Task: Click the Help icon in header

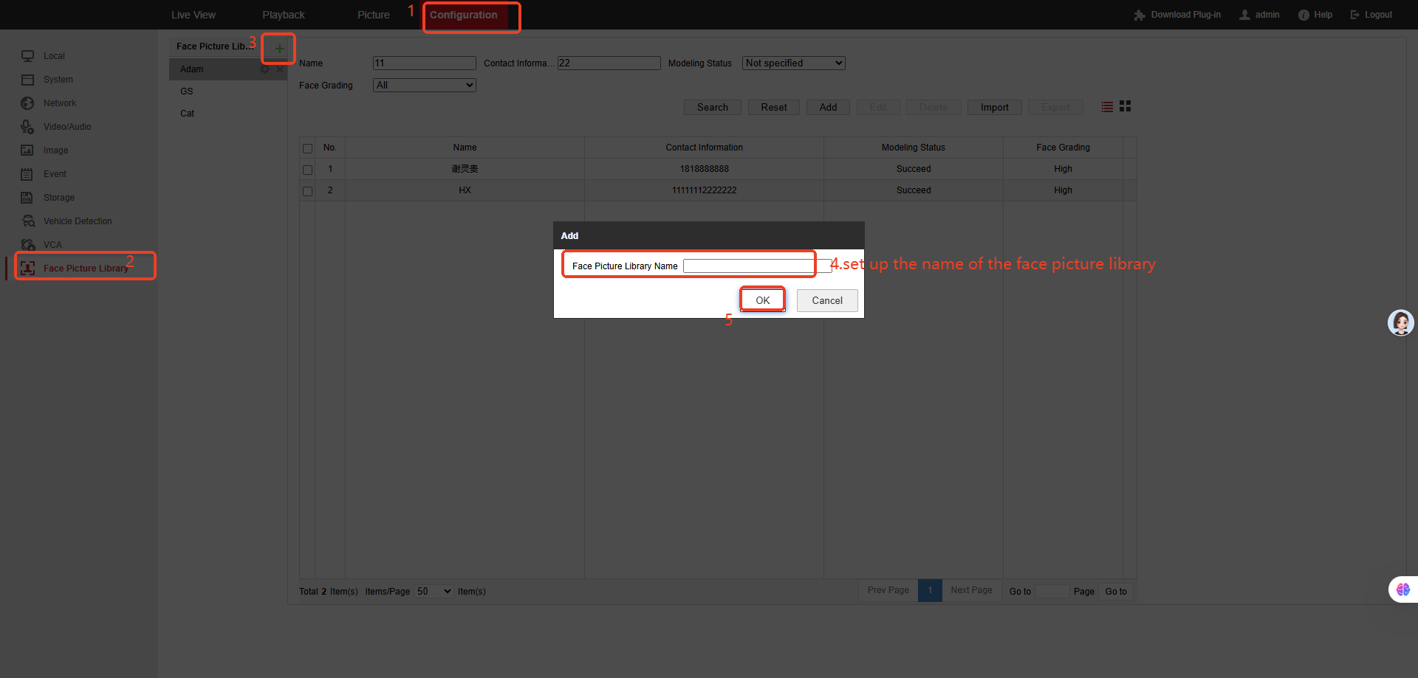Action: [1304, 15]
